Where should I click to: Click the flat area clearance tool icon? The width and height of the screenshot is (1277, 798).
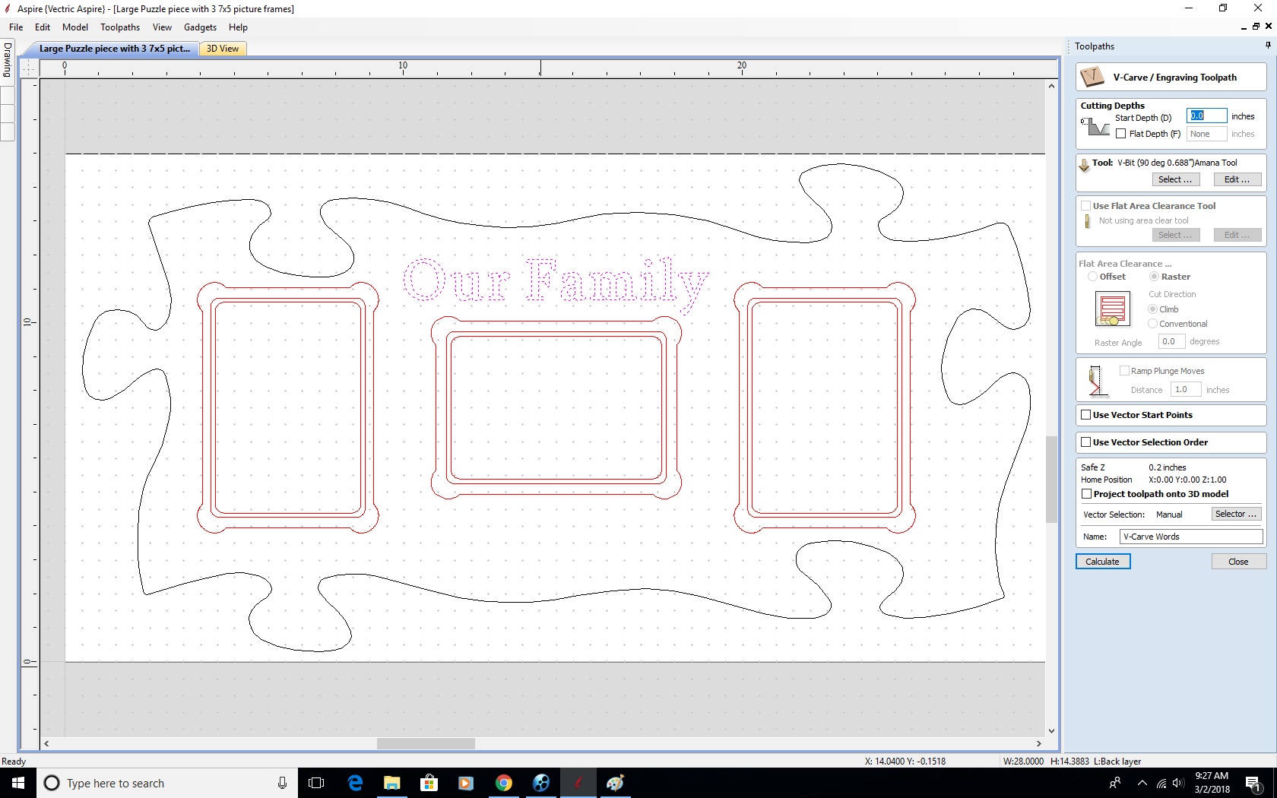(1087, 220)
